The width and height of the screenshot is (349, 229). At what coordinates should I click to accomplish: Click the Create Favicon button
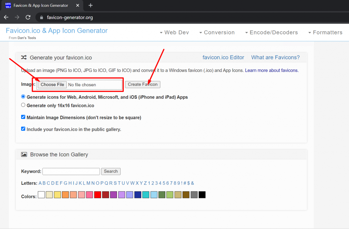coord(142,85)
